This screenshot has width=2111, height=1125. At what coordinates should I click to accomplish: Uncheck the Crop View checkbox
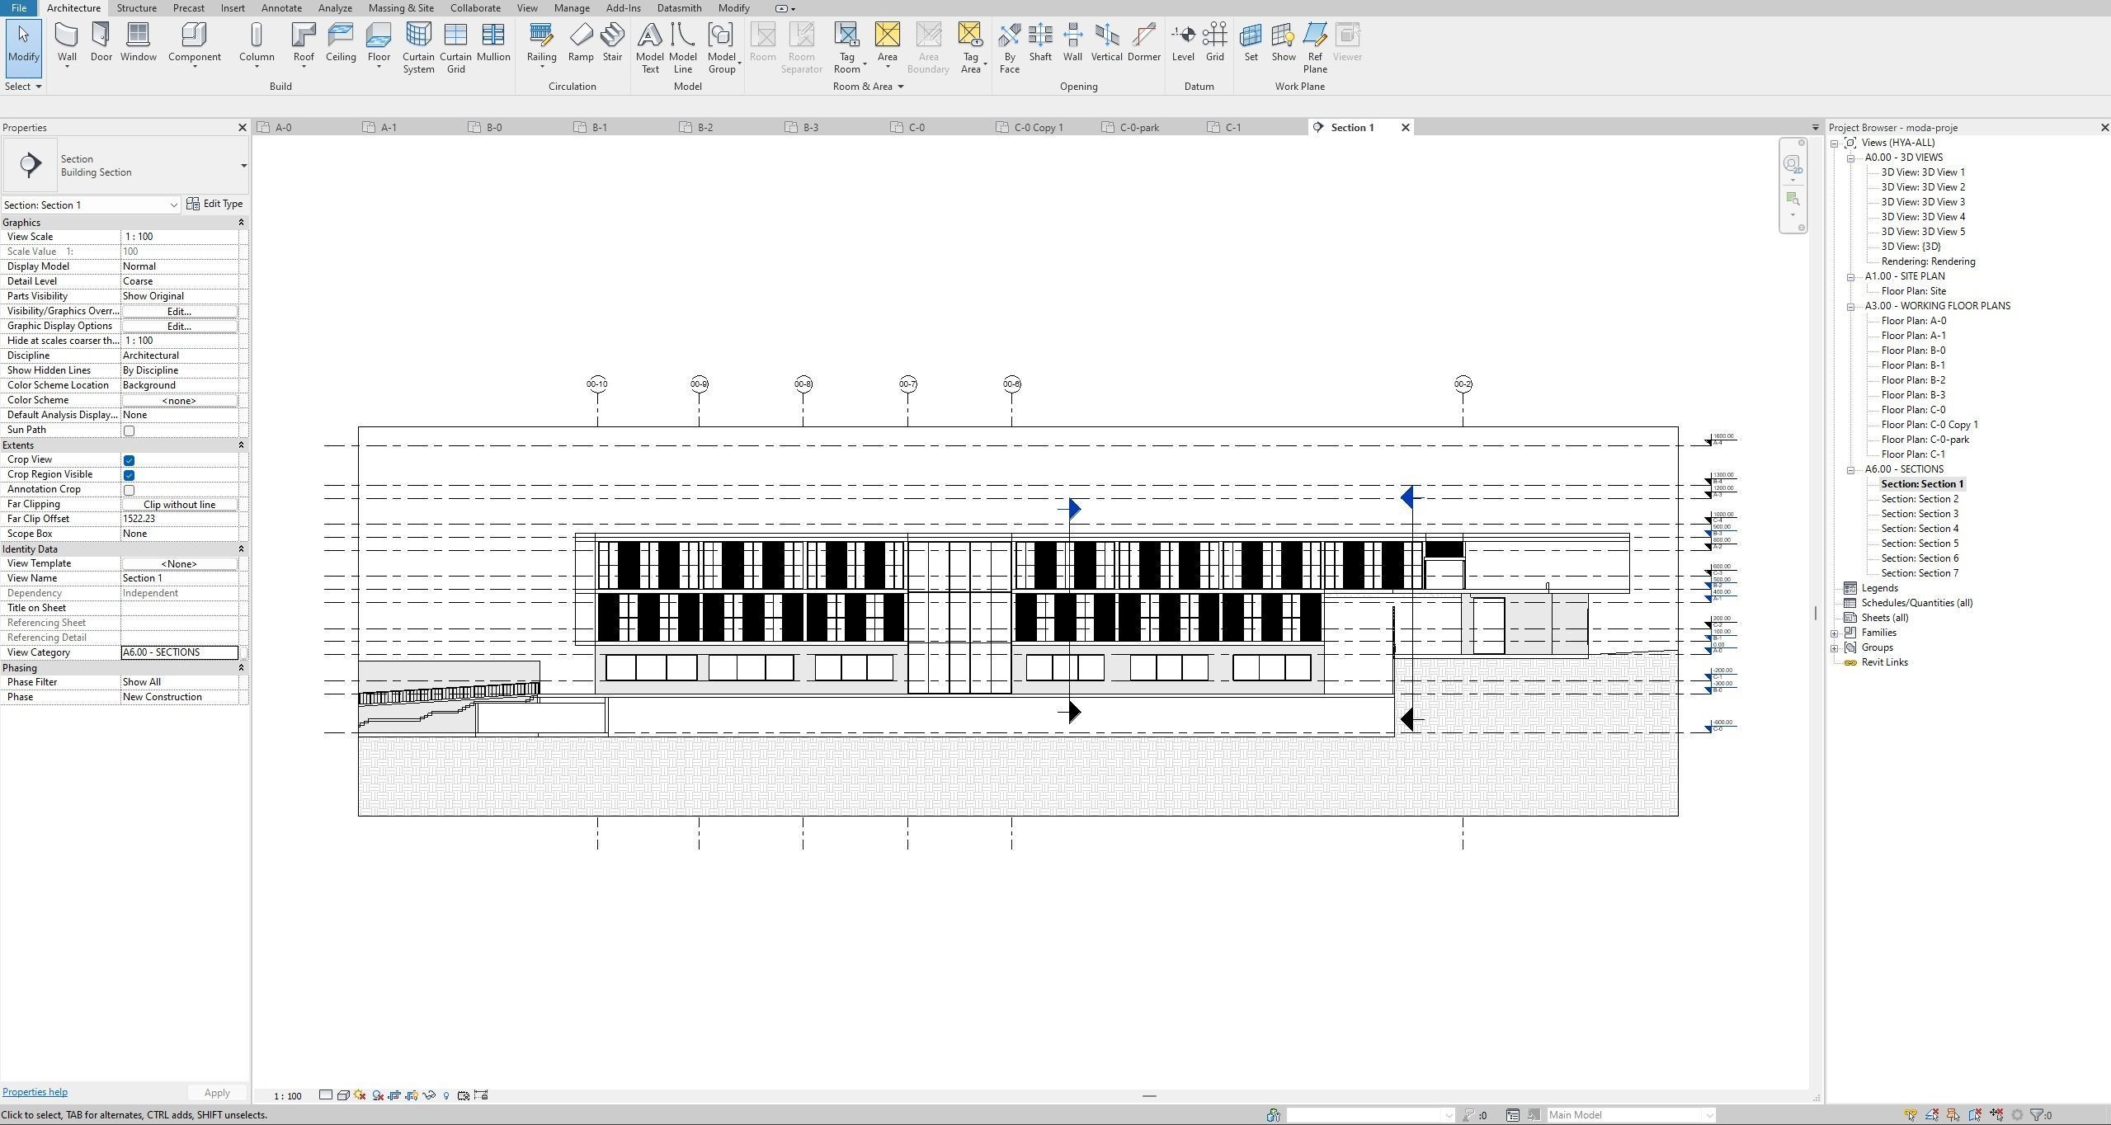coord(129,459)
